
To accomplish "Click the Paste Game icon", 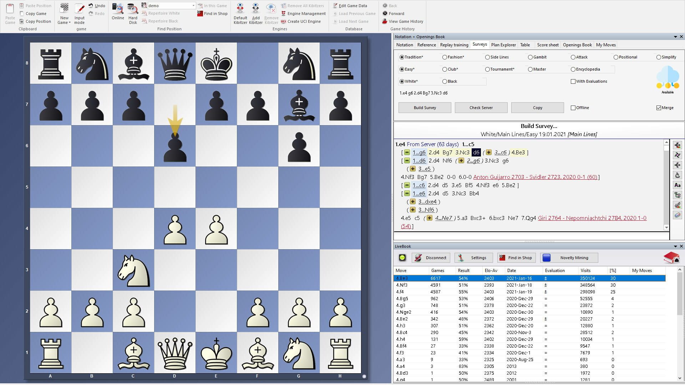I will tap(10, 9).
